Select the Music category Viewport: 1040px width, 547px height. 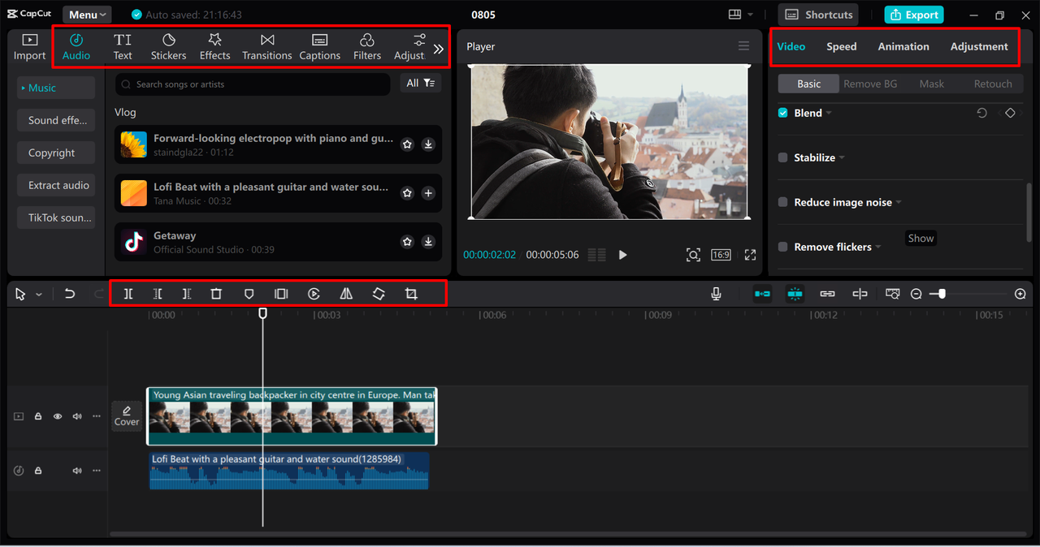tap(56, 88)
